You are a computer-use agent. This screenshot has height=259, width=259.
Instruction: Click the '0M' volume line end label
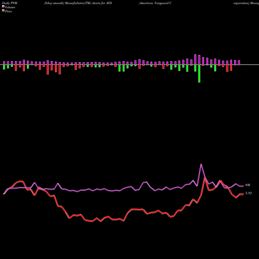[x=248, y=185]
